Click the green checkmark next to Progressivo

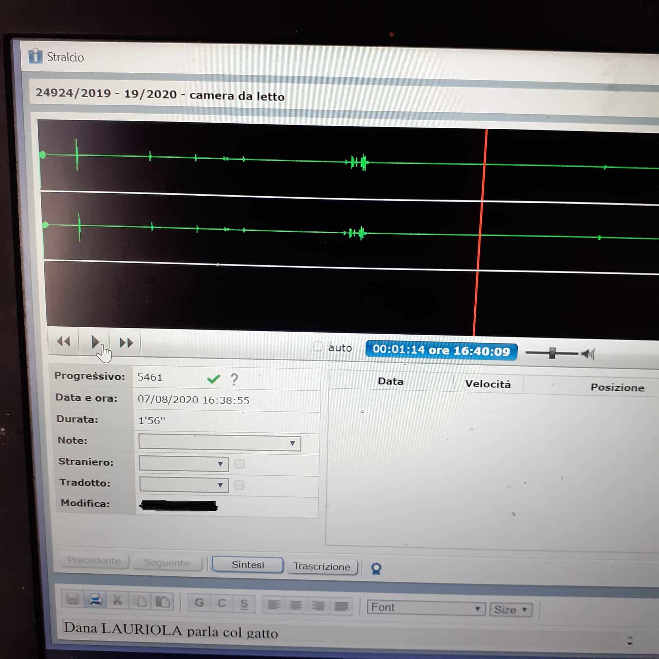click(214, 379)
